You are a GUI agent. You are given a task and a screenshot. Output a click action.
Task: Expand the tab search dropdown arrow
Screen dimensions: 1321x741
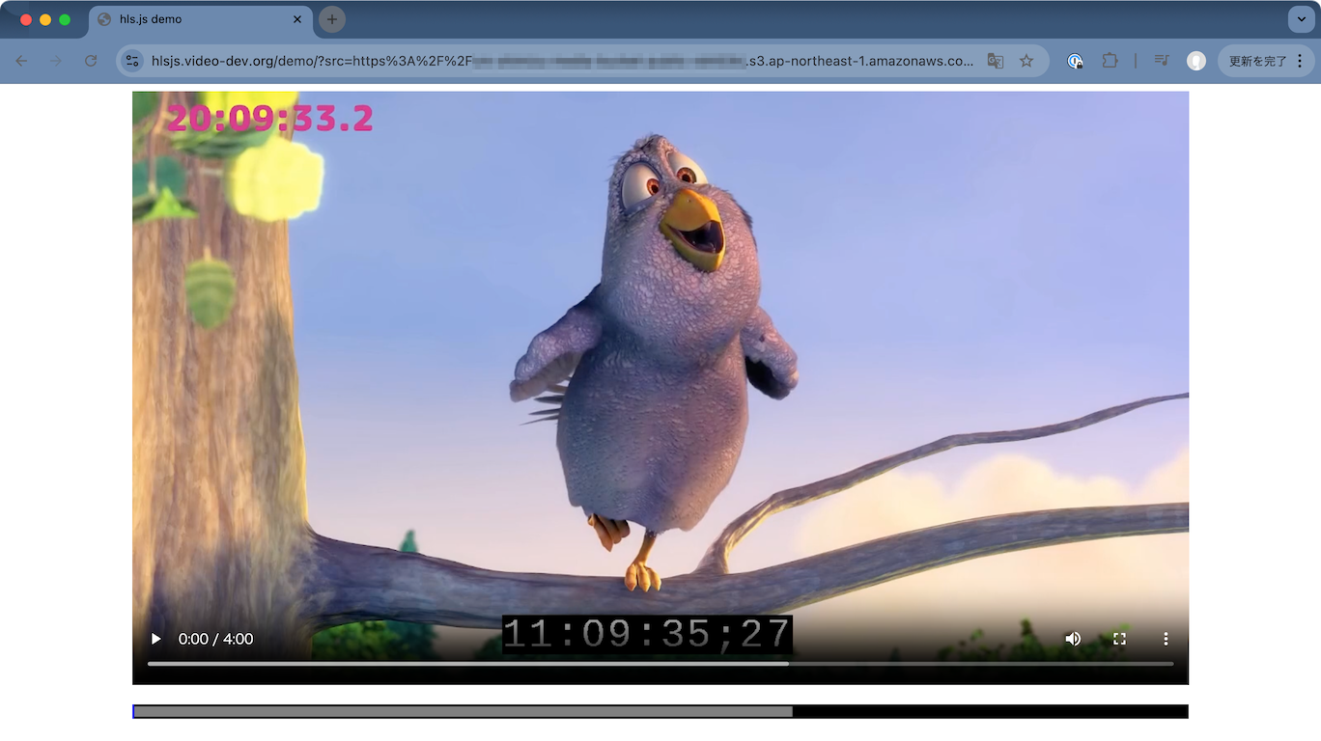click(1301, 19)
